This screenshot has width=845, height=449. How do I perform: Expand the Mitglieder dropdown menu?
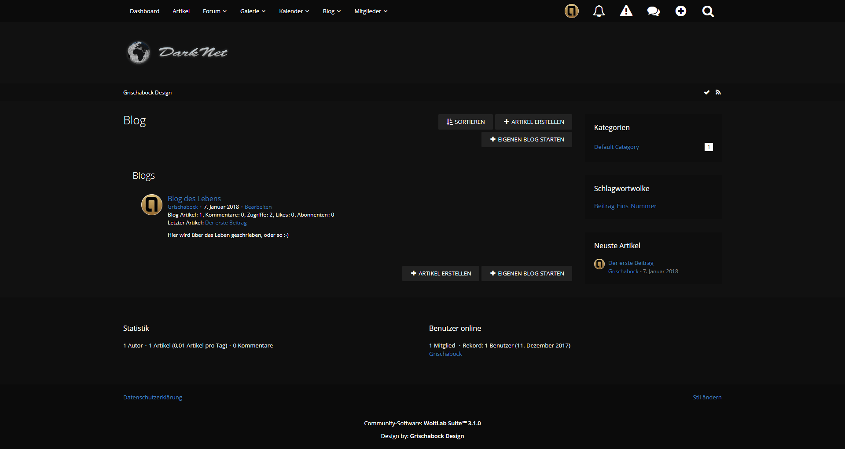click(371, 11)
